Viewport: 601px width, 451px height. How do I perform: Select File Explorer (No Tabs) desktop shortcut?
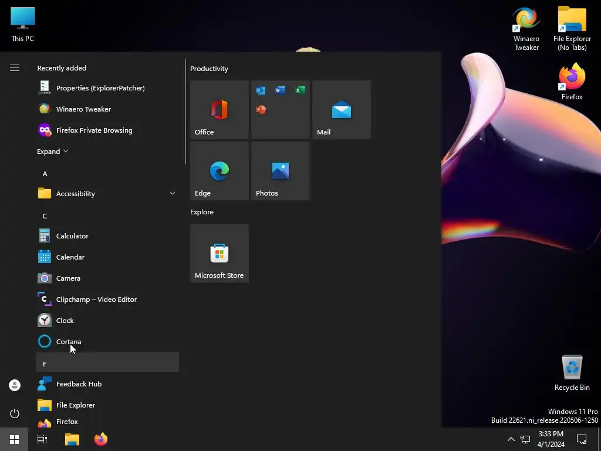(x=572, y=29)
